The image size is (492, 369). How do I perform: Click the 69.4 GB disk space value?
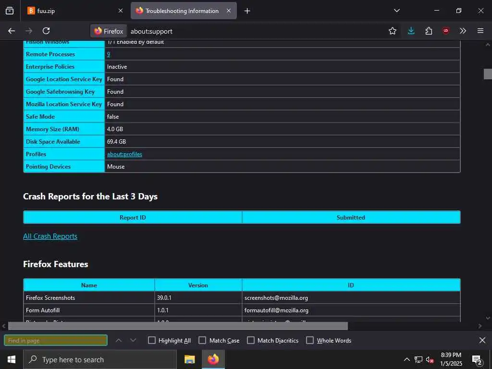point(116,142)
